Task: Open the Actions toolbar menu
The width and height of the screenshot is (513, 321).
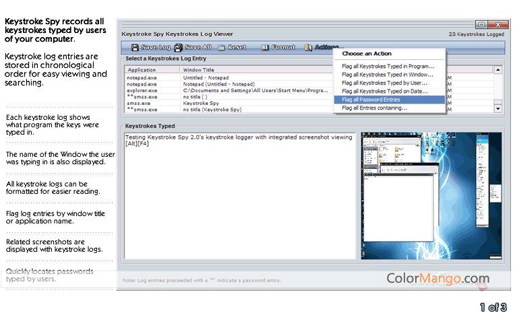Action: (324, 48)
